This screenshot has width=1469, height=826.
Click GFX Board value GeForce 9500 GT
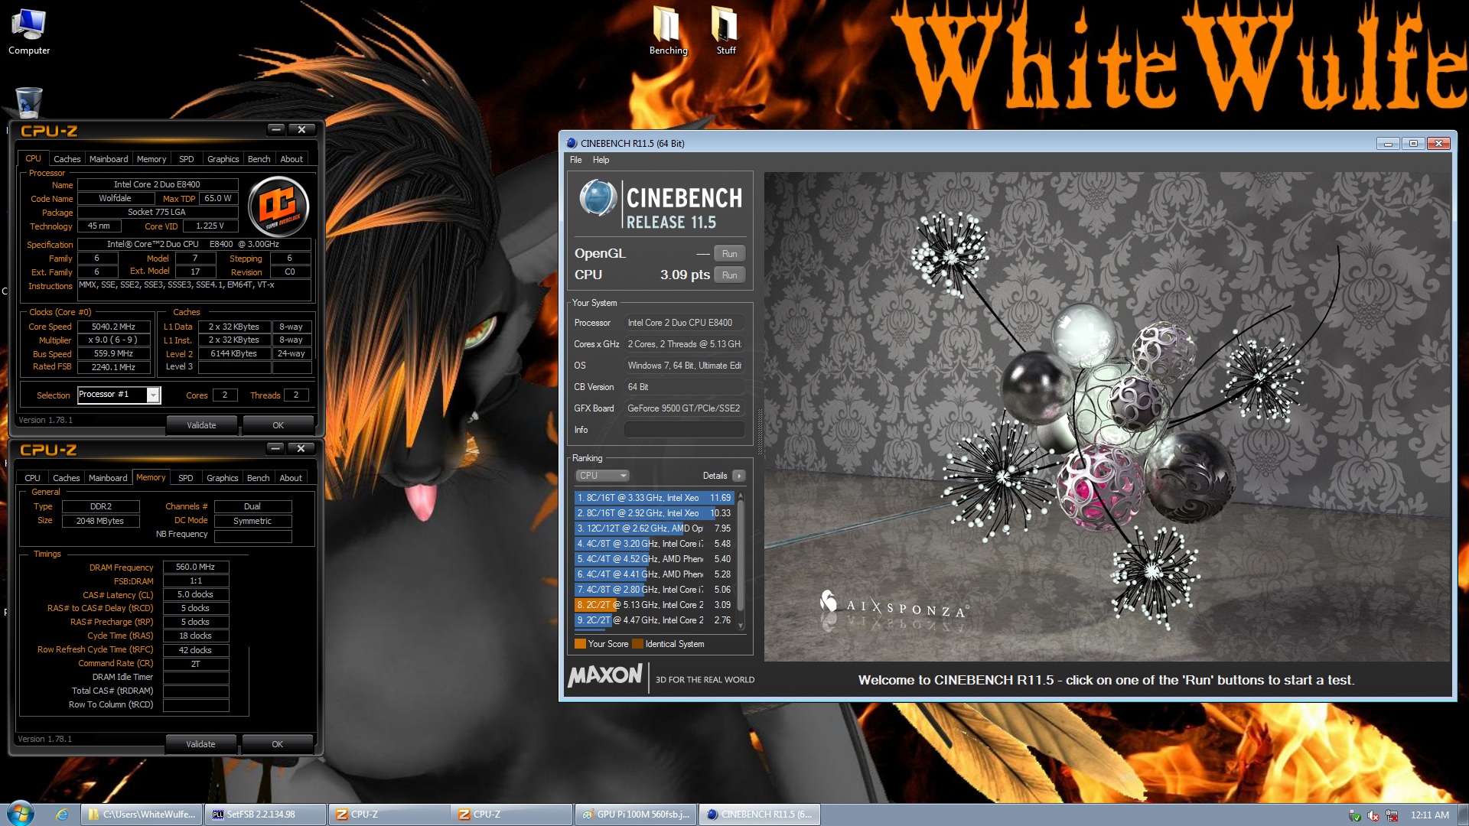684,408
